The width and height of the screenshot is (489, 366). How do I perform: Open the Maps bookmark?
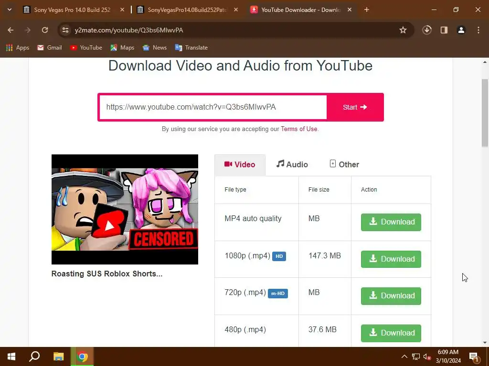coord(122,48)
